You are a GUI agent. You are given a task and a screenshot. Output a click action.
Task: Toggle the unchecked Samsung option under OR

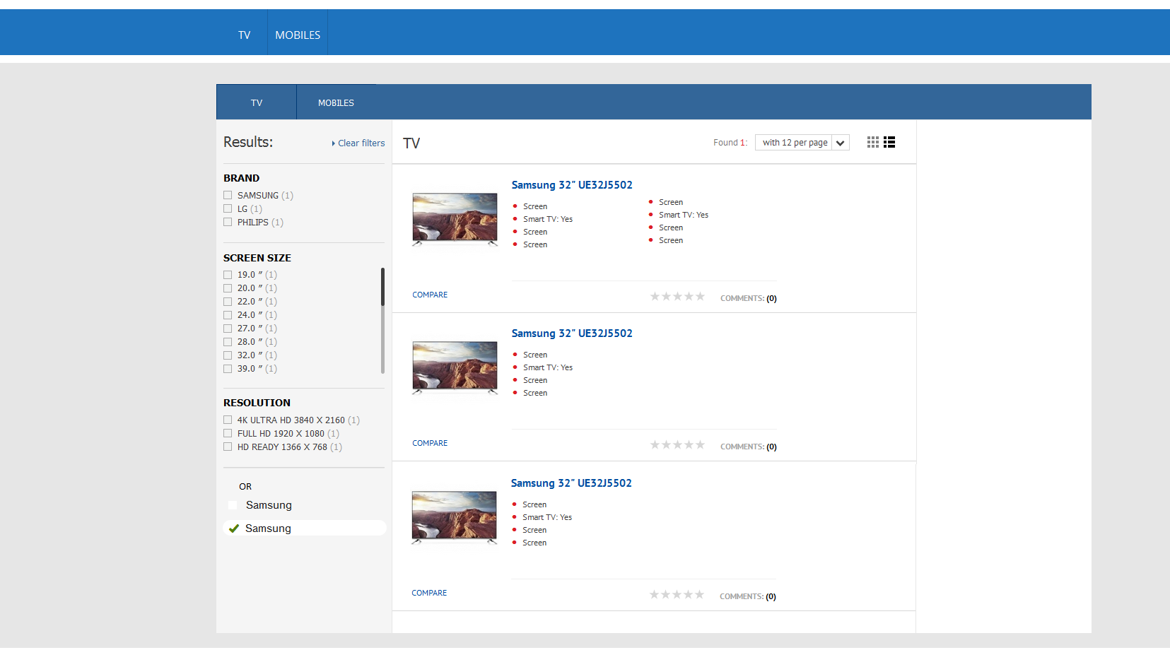point(233,505)
